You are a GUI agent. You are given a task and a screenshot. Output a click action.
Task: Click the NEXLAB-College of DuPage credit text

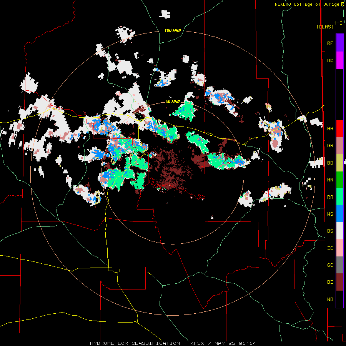[307, 4]
